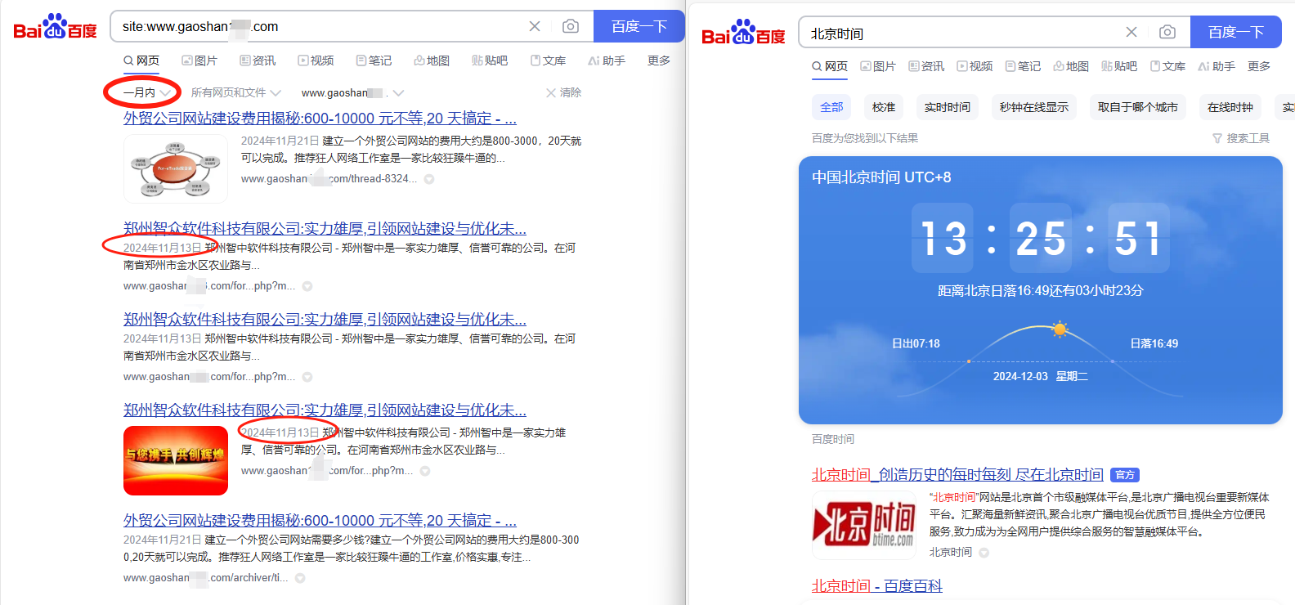Click 百度一下 in the right window

(x=1236, y=32)
